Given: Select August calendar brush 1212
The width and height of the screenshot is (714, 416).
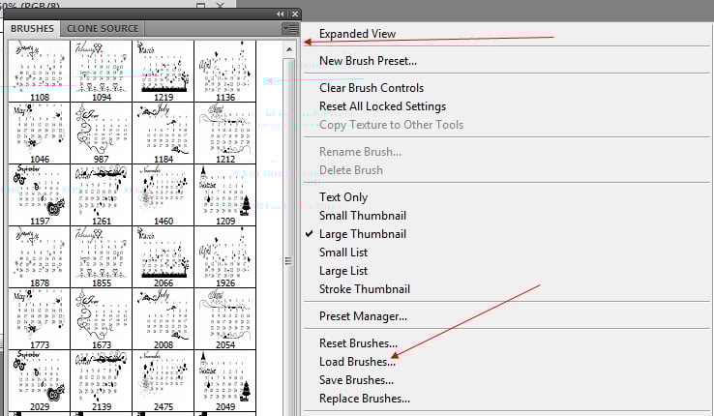Looking at the screenshot, I should point(225,133).
